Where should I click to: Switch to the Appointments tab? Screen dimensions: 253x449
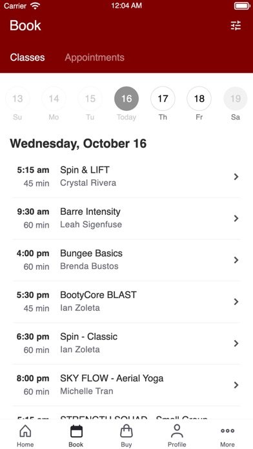[95, 57]
